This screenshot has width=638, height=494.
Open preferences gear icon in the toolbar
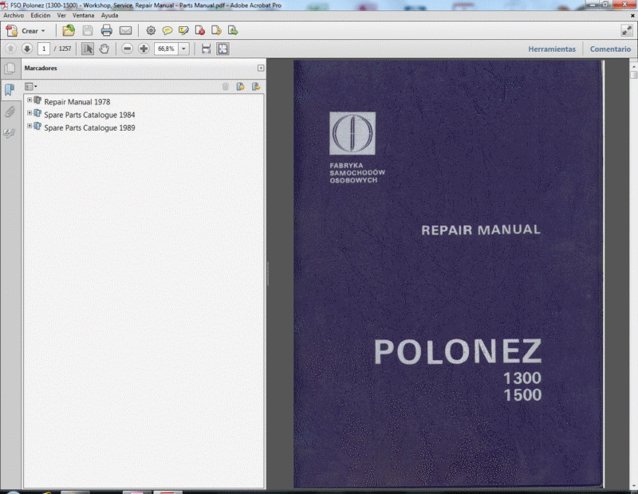tap(151, 30)
